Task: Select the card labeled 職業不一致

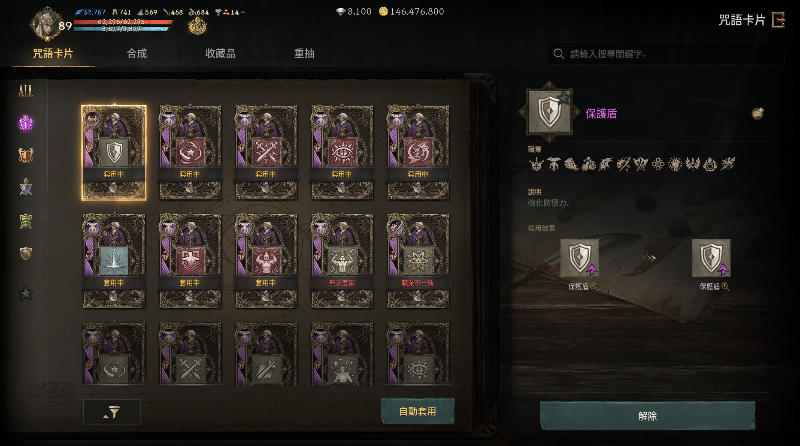Action: click(418, 261)
